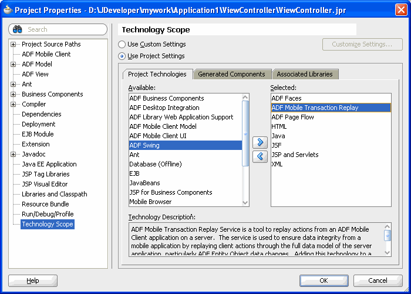The width and height of the screenshot is (411, 294).
Task: Click Technology Description scroll down arrow
Action: click(x=388, y=252)
